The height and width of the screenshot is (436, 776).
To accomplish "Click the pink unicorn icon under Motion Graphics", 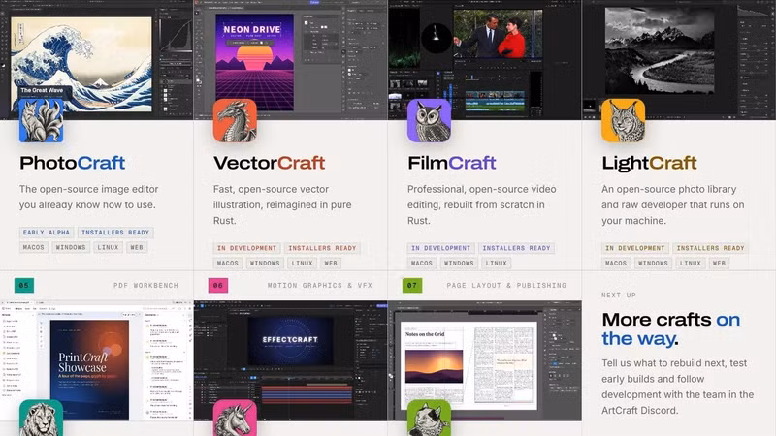I will tap(235, 419).
